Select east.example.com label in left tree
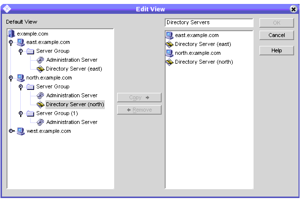 48,42
